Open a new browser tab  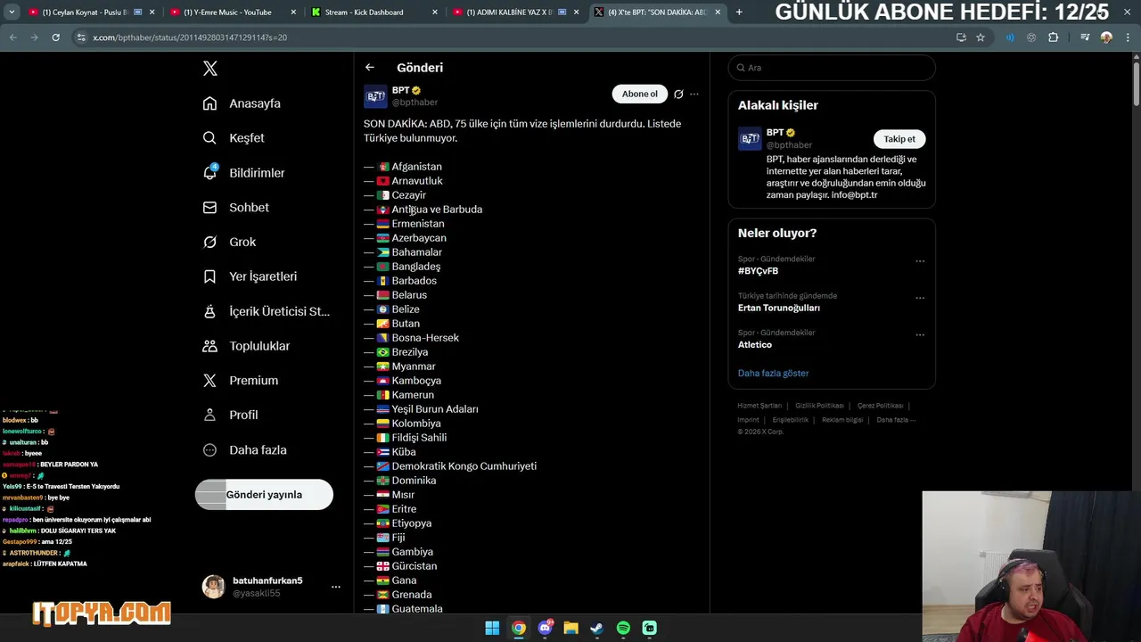[739, 12]
